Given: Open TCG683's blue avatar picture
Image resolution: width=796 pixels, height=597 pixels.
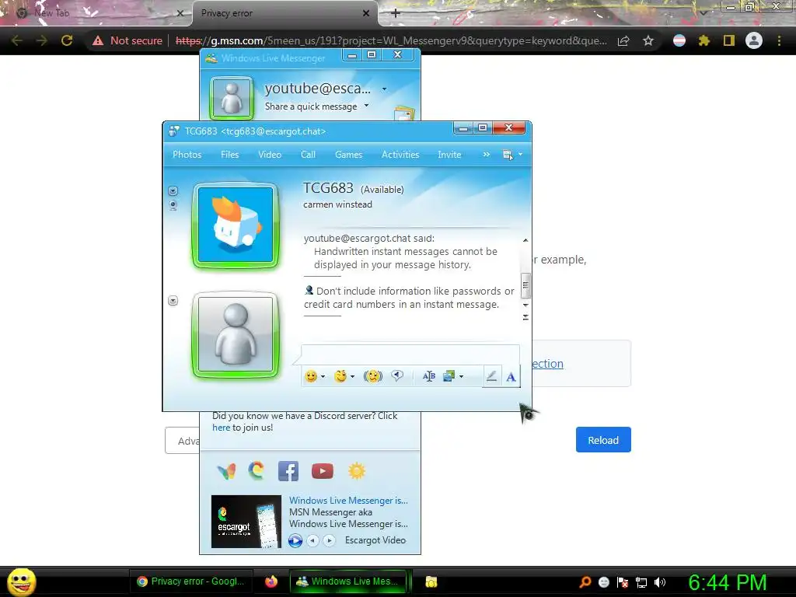Looking at the screenshot, I should pyautogui.click(x=235, y=225).
